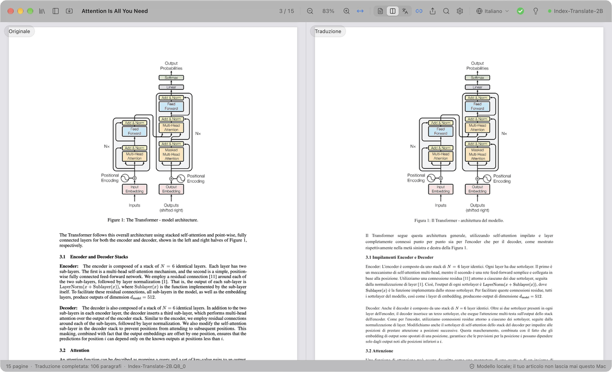Click the Traduzione pane label

coord(328,32)
